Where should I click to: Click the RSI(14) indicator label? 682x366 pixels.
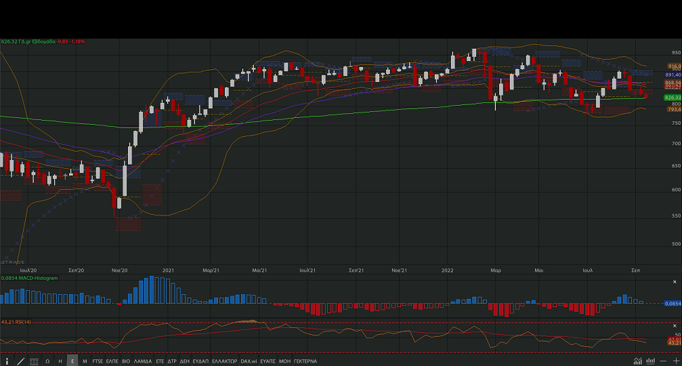[x=16, y=322]
